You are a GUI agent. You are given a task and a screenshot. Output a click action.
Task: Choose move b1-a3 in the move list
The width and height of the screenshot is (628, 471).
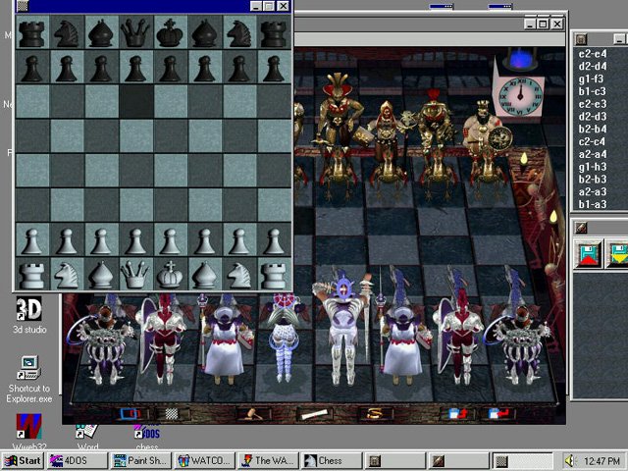click(x=592, y=204)
